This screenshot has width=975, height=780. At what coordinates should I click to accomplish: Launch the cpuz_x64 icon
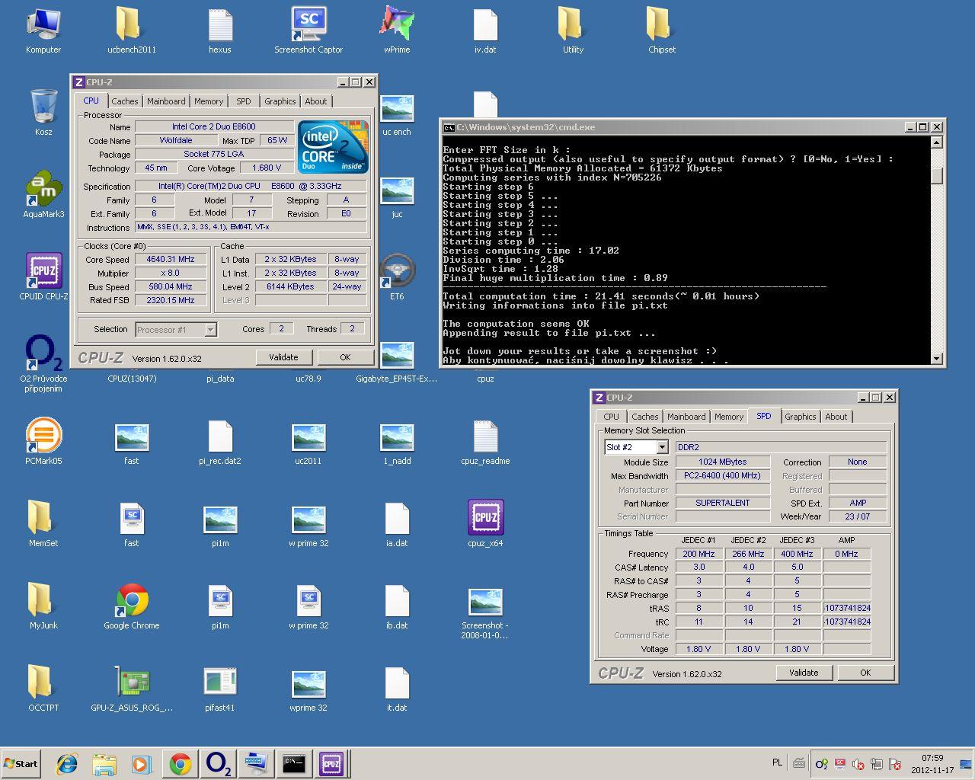point(485,524)
